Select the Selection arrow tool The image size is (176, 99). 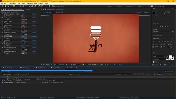tap(2, 6)
